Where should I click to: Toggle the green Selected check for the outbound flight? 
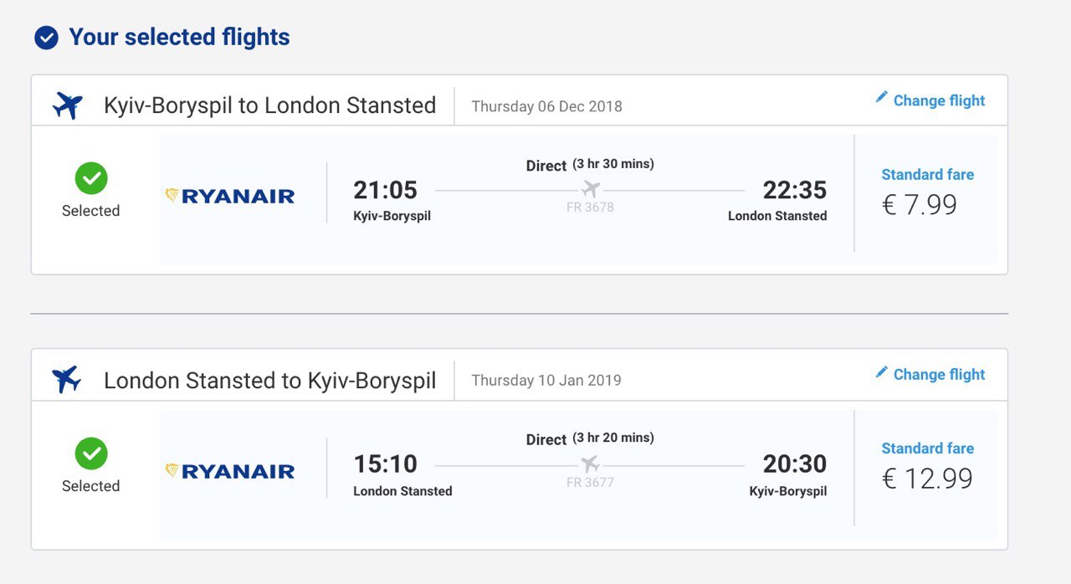(91, 178)
